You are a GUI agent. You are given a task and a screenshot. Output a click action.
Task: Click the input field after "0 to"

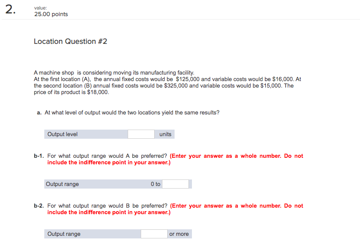[175, 184]
